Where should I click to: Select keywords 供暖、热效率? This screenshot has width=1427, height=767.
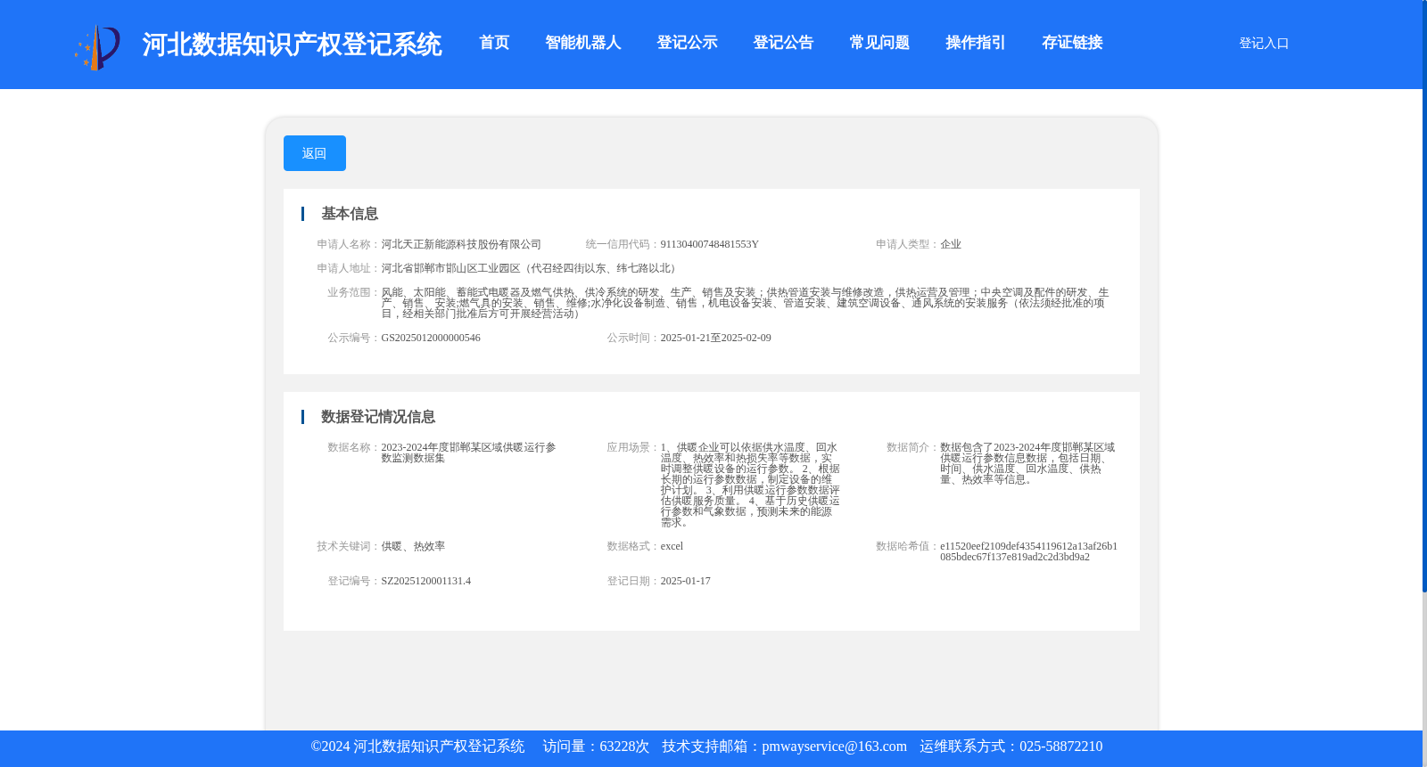point(413,546)
